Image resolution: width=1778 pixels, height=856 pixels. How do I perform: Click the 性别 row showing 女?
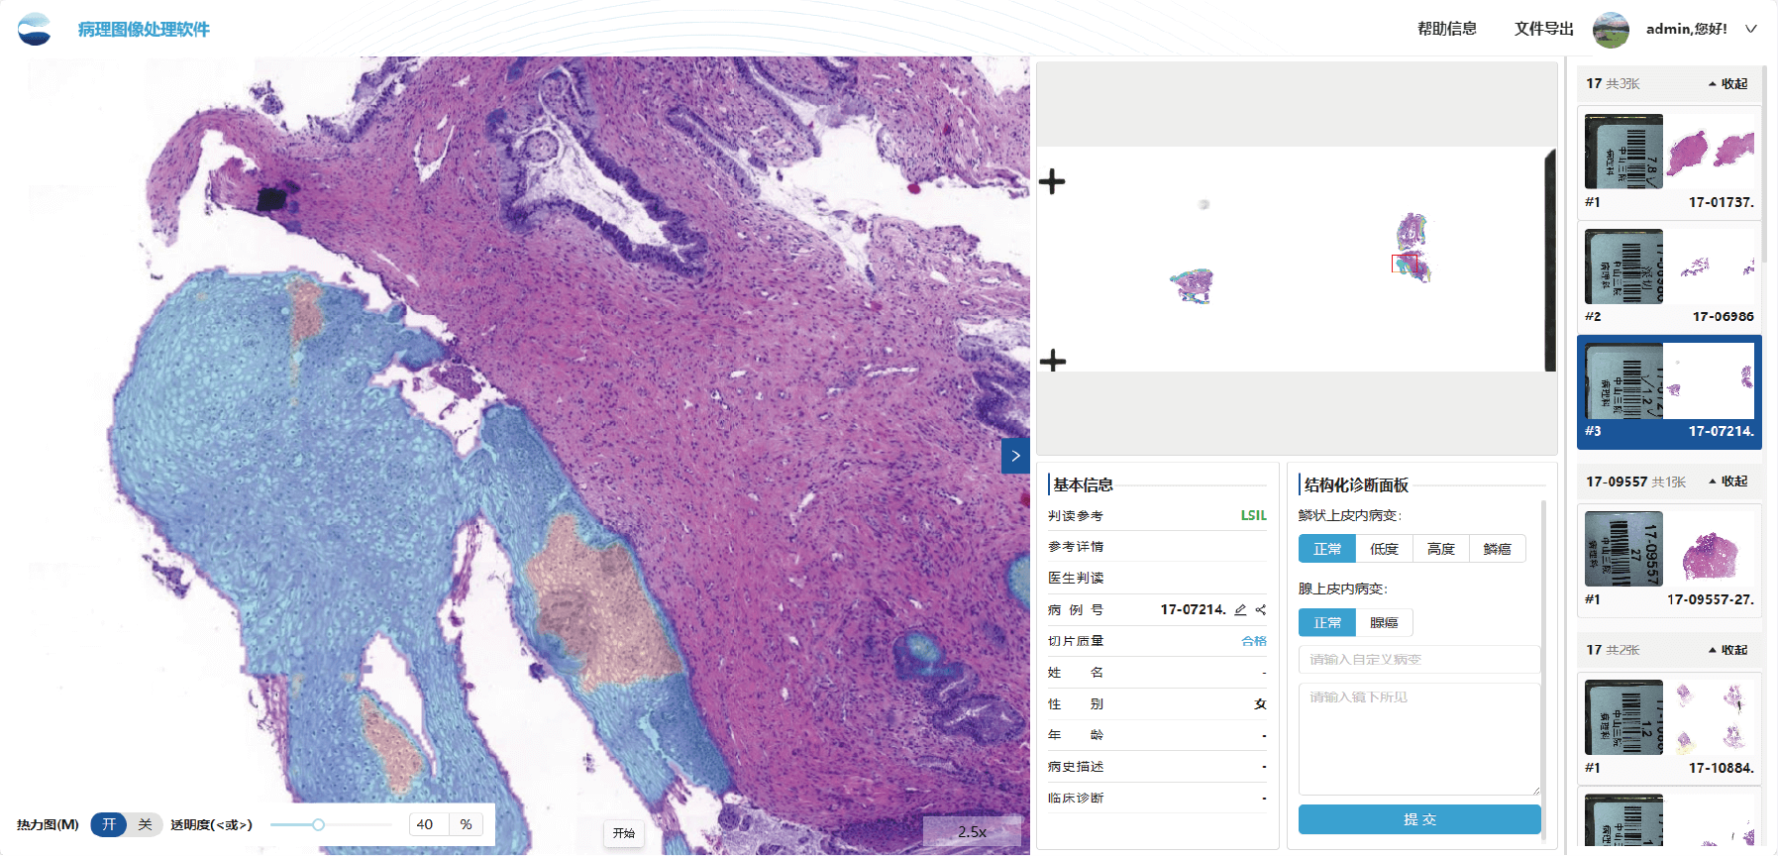(x=1157, y=703)
